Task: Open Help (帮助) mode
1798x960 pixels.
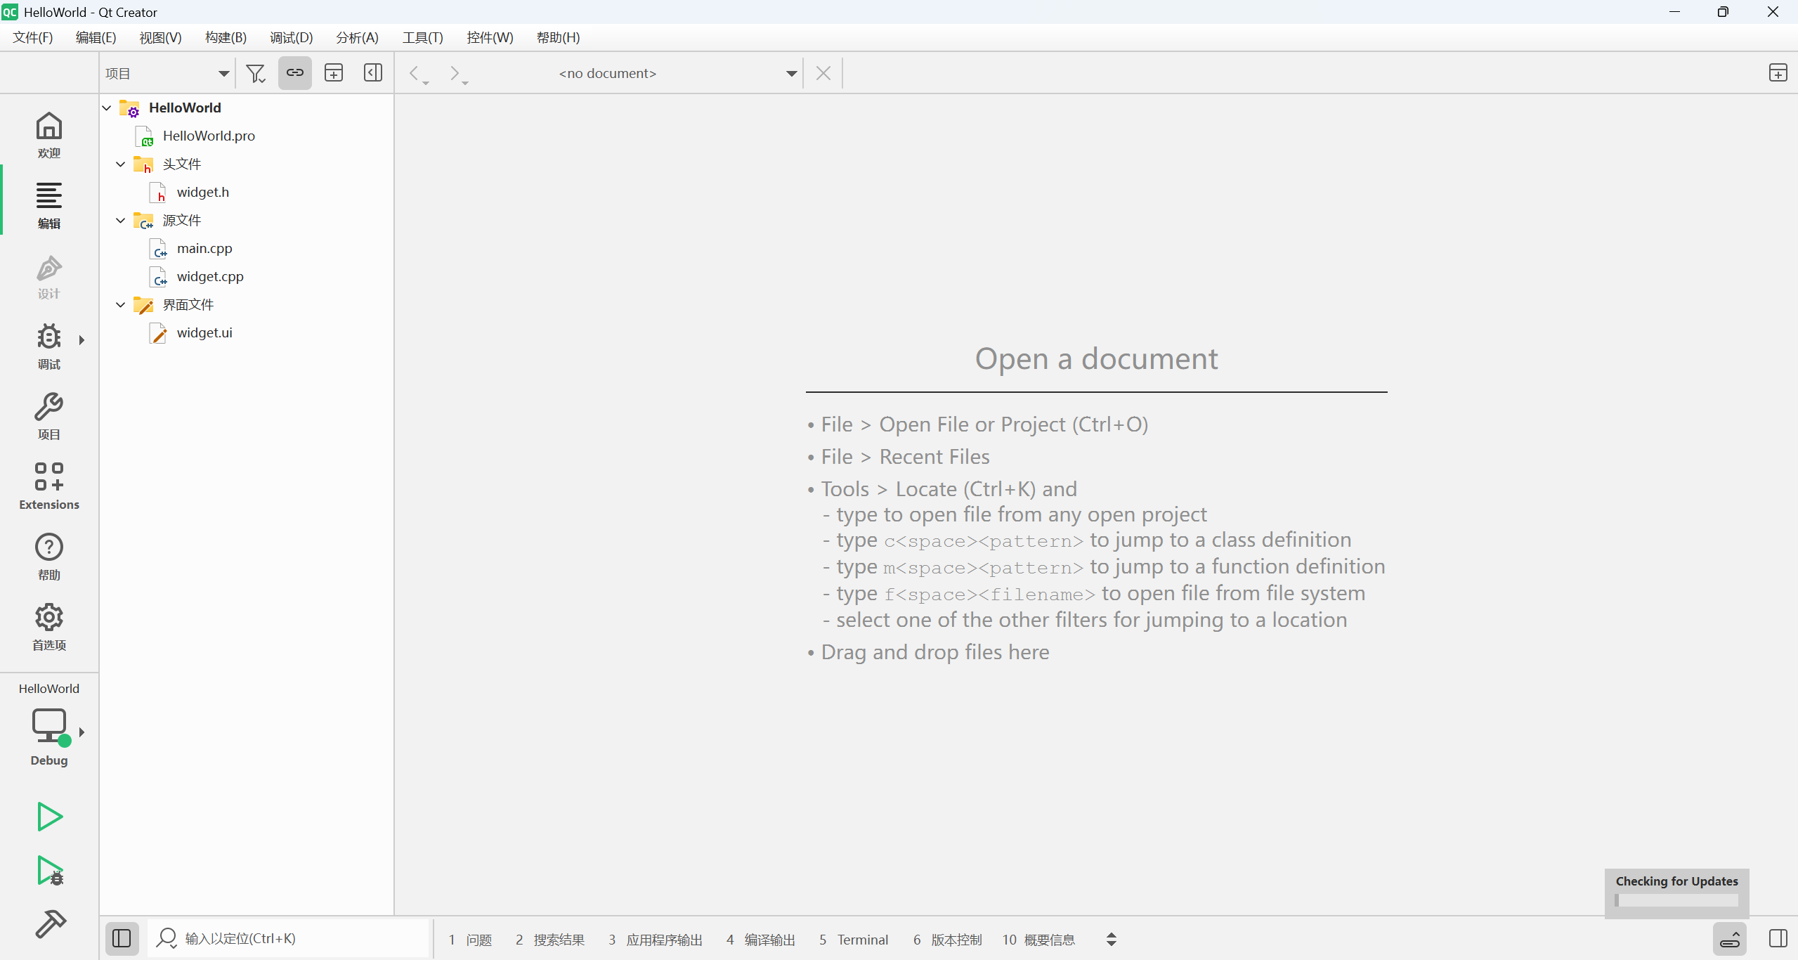Action: tap(48, 557)
